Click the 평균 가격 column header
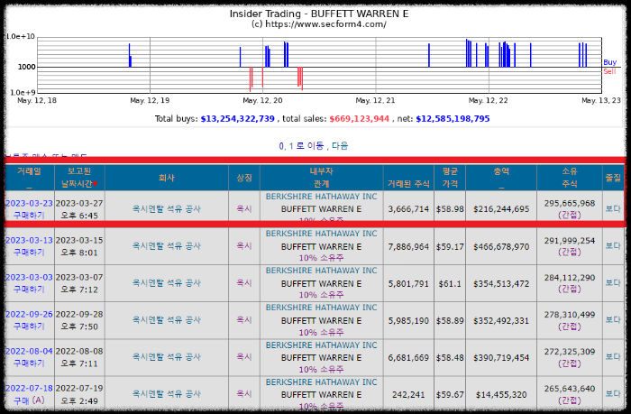The image size is (631, 414). point(450,178)
